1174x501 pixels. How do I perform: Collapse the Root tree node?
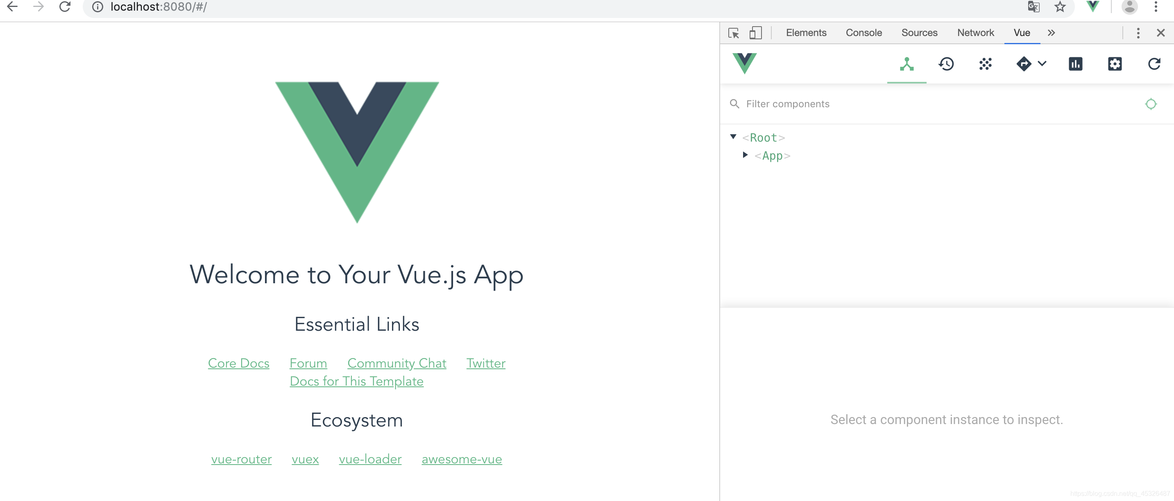pyautogui.click(x=733, y=137)
